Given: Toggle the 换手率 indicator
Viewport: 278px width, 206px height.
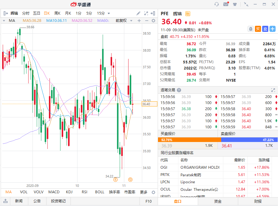Looking at the screenshot, I should [x=115, y=192].
